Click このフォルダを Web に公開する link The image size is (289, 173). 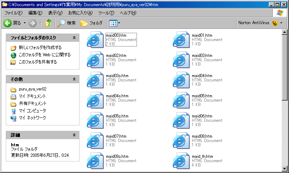45,55
